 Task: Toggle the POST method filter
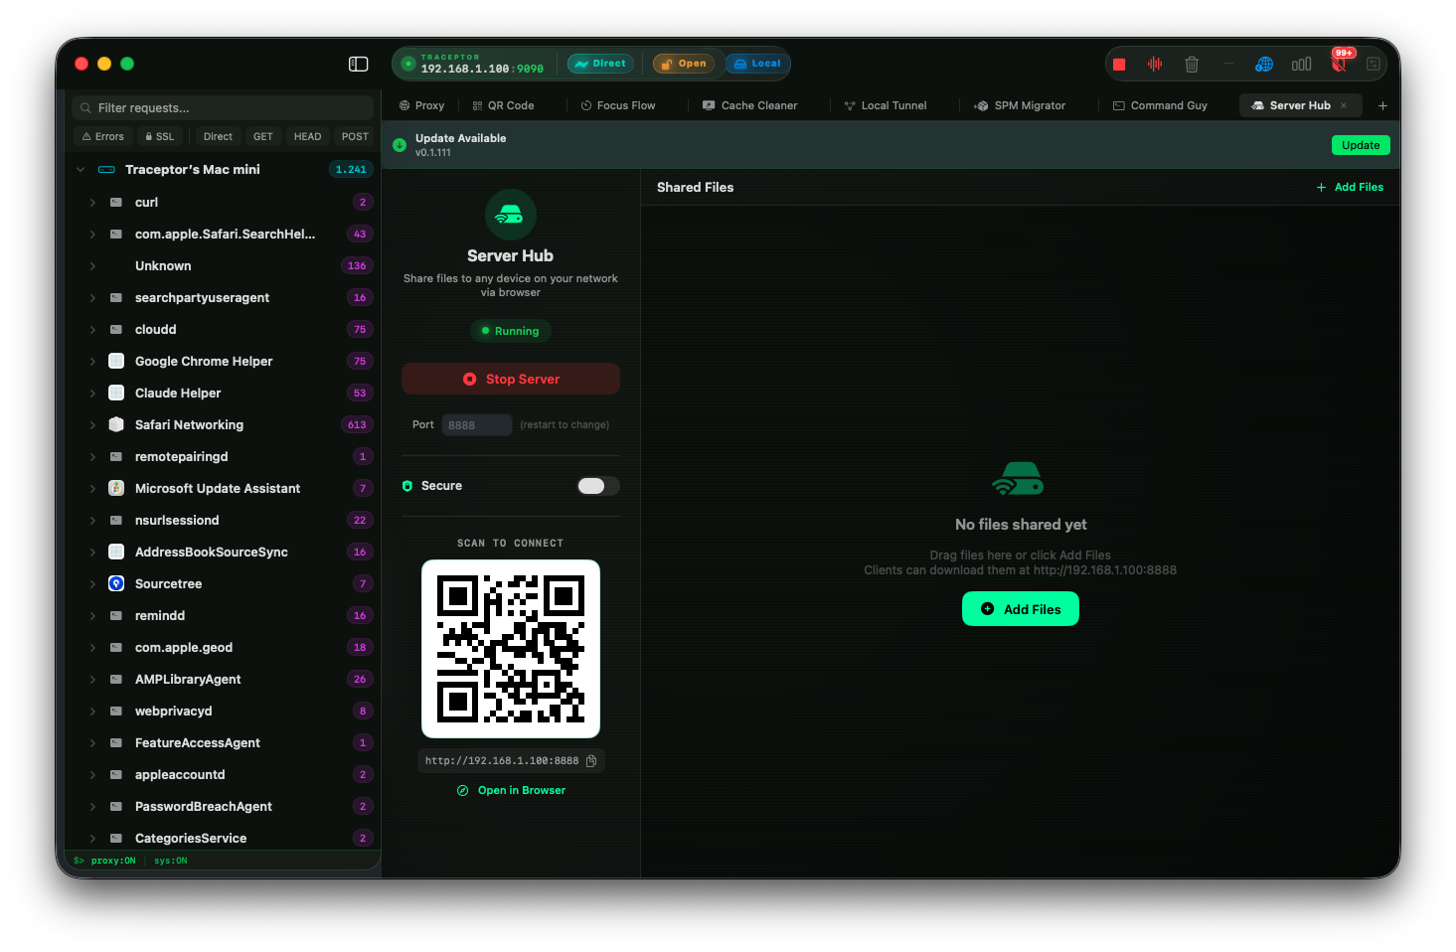[355, 137]
